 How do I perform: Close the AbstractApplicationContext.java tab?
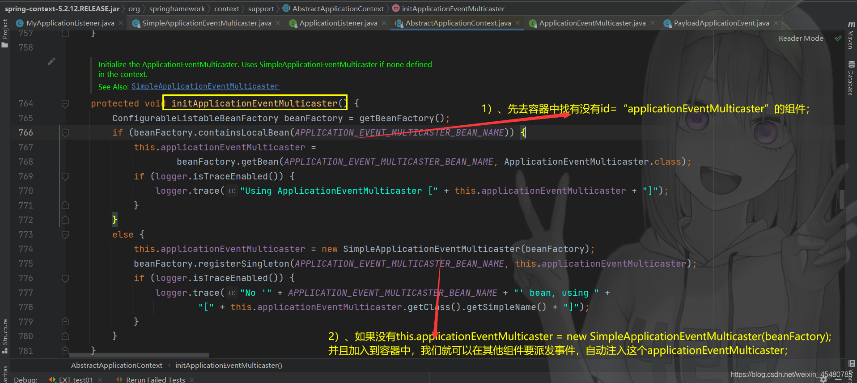coord(518,23)
